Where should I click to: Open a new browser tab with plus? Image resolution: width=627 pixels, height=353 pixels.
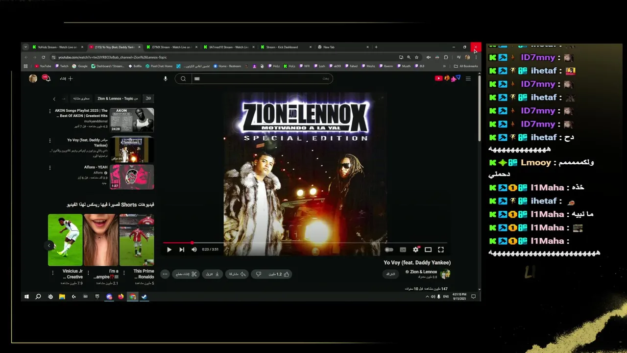(376, 47)
